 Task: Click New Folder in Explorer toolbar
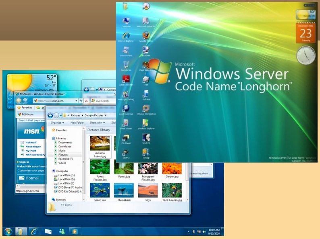[77, 123]
